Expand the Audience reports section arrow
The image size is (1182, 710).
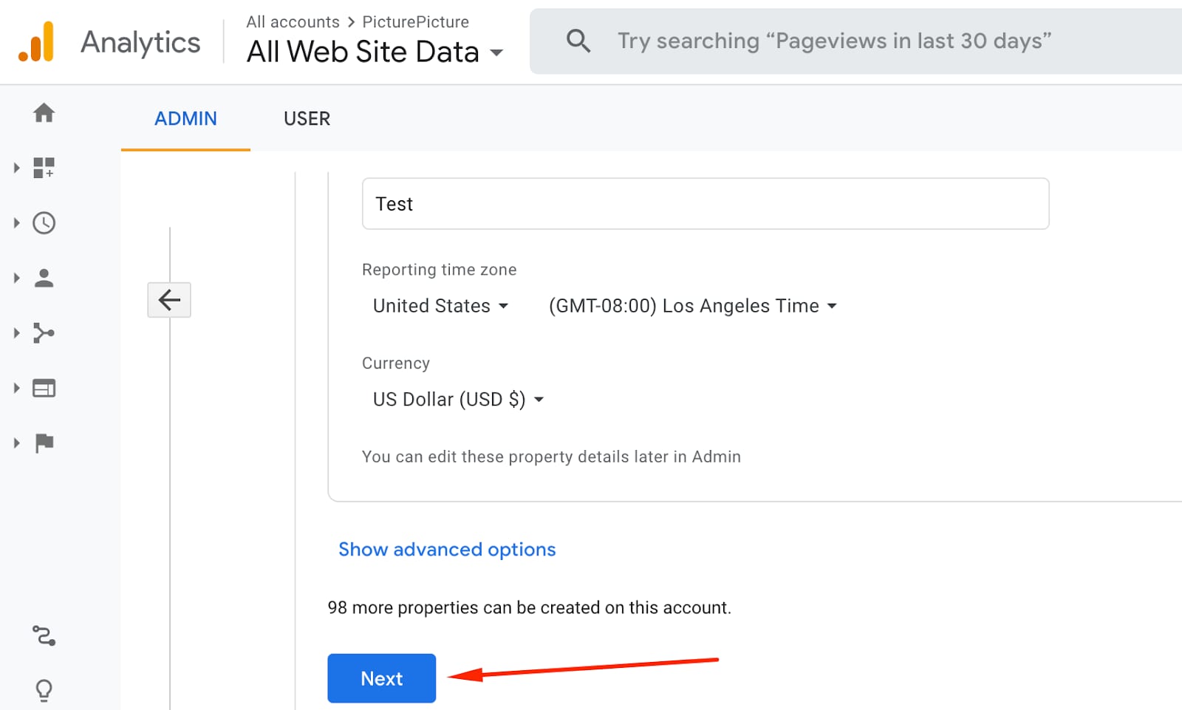pyautogui.click(x=16, y=277)
